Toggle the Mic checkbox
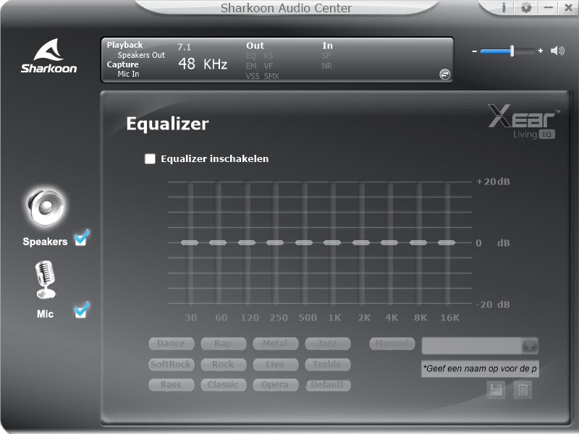This screenshot has height=434, width=579. [81, 311]
